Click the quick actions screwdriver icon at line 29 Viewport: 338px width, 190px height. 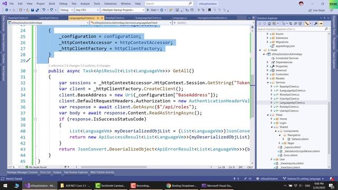point(28,61)
